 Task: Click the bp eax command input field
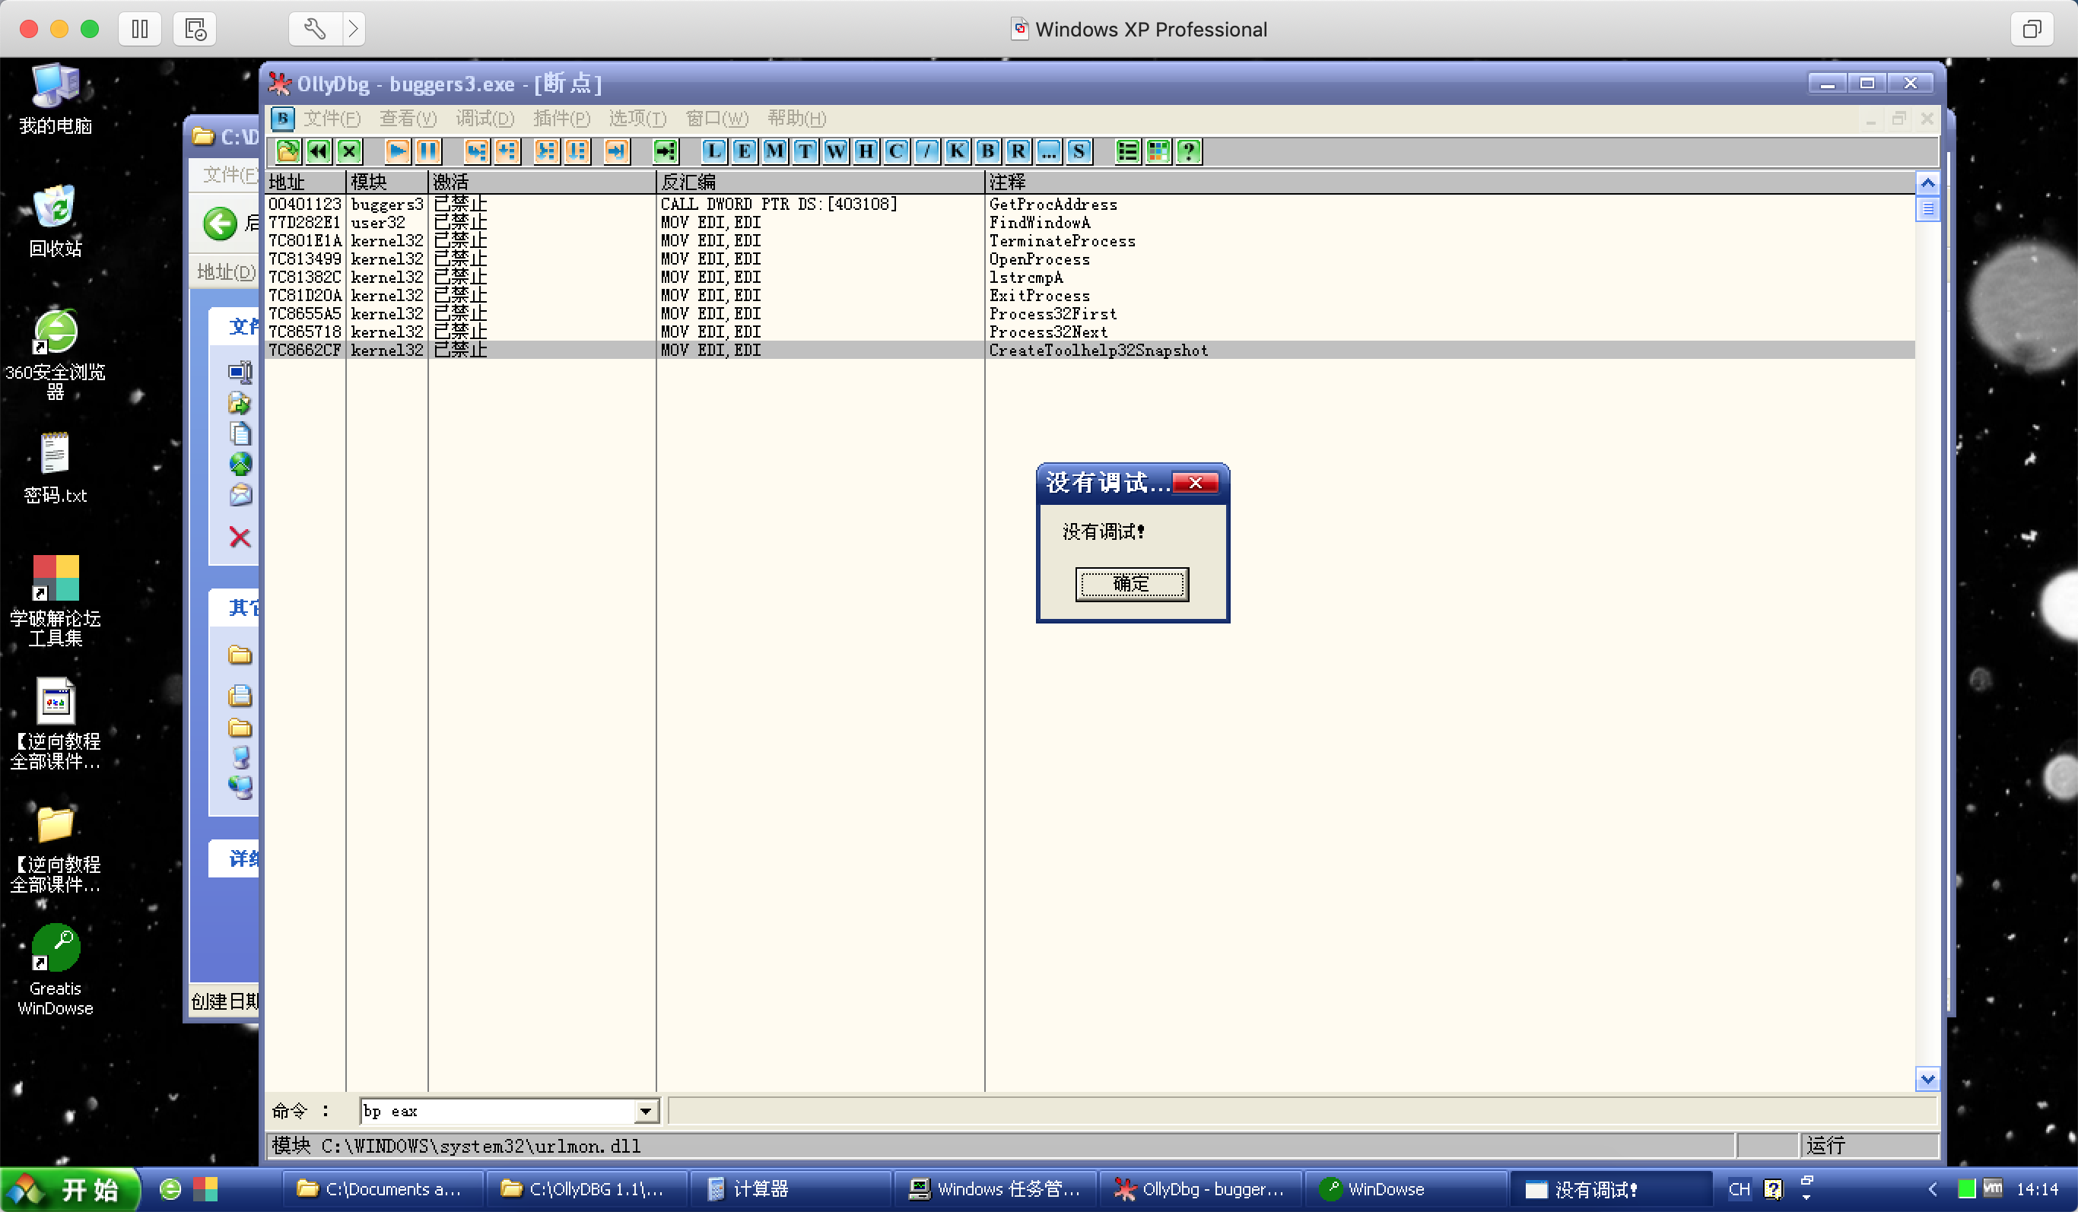tap(494, 1112)
